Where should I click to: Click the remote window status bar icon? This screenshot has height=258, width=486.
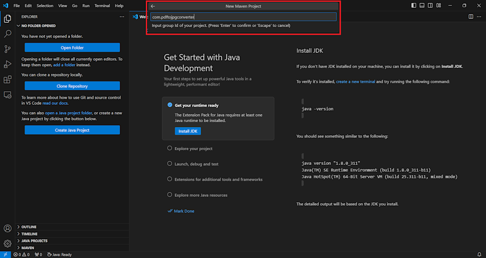pyautogui.click(x=5, y=255)
